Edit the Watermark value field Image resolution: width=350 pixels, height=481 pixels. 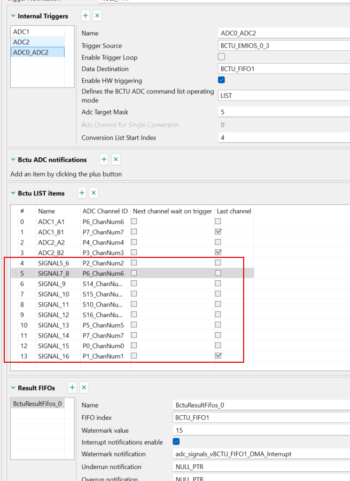(x=261, y=430)
